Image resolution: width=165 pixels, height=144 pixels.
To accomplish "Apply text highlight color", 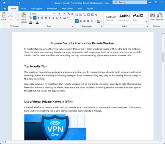I will (31, 22).
